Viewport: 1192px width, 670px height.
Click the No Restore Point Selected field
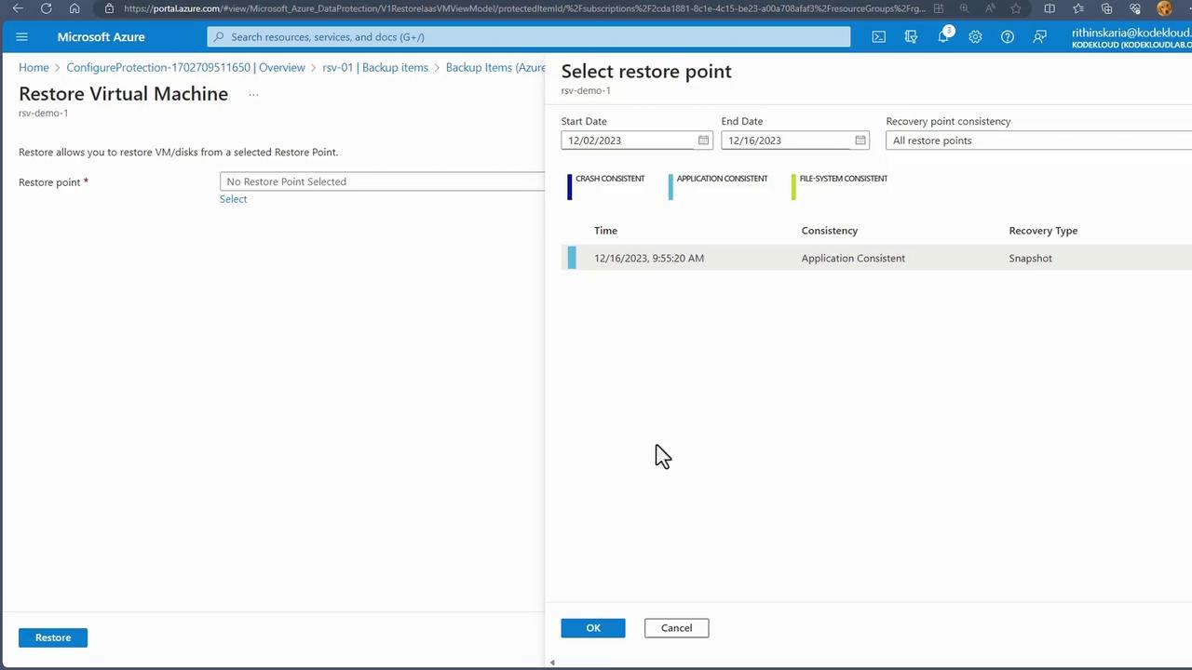383,181
